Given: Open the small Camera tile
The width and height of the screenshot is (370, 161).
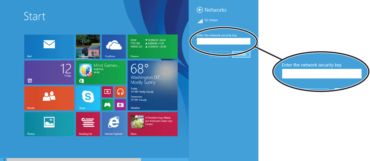Looking at the screenshot, I should [x=120, y=105].
